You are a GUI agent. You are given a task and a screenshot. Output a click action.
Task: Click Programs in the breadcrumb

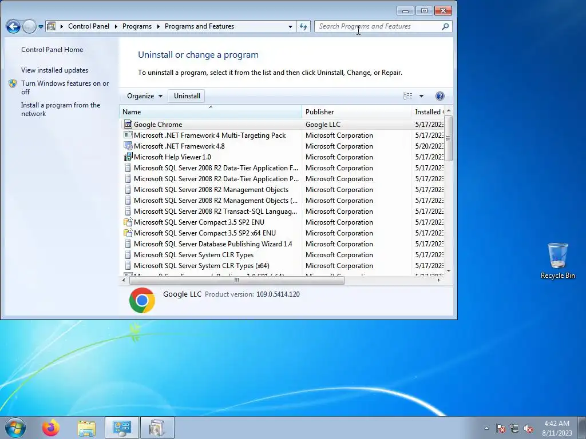tap(137, 26)
